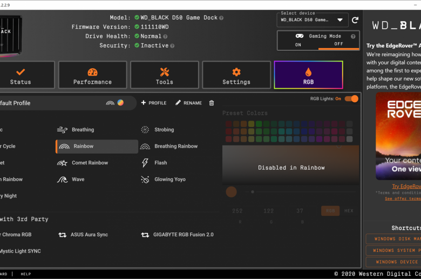Select Mystic Light SYNC option

tap(21, 251)
